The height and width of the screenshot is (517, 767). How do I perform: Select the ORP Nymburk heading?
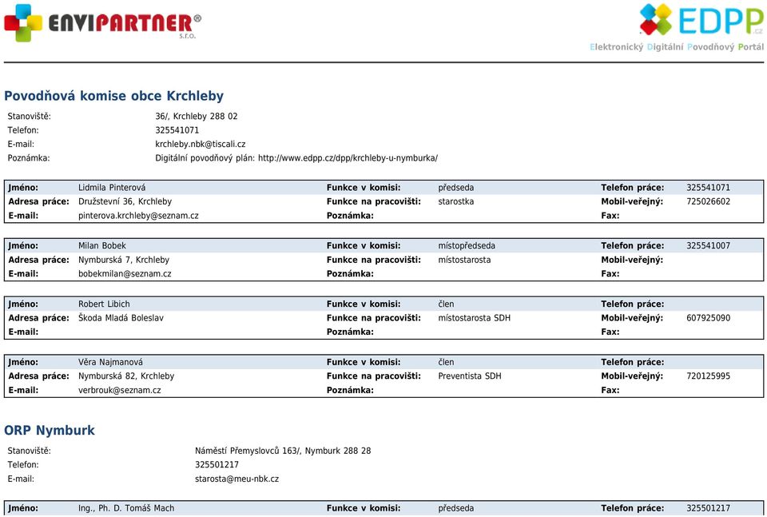(50, 431)
